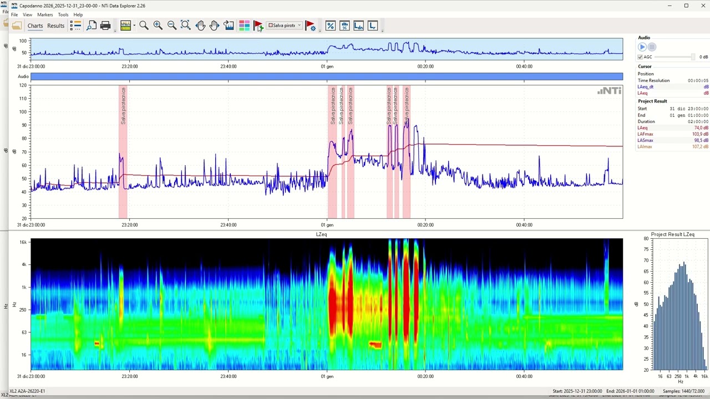The width and height of the screenshot is (710, 399).
Task: Play the audio recording
Action: click(x=642, y=47)
